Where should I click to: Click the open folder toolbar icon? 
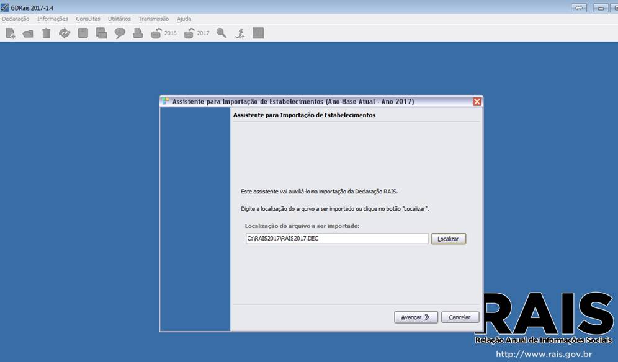[x=28, y=34]
